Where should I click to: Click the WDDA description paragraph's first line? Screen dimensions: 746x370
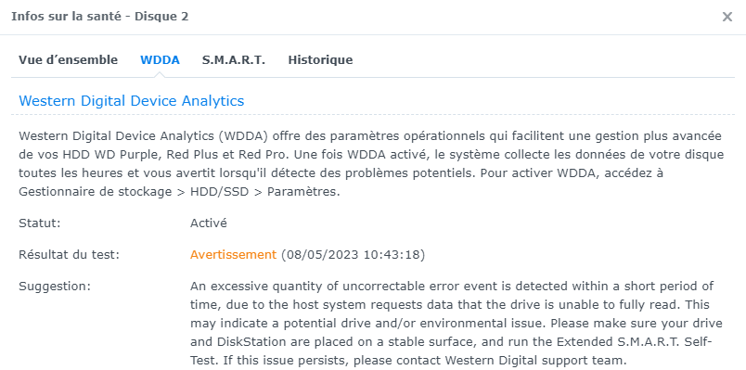click(370, 136)
